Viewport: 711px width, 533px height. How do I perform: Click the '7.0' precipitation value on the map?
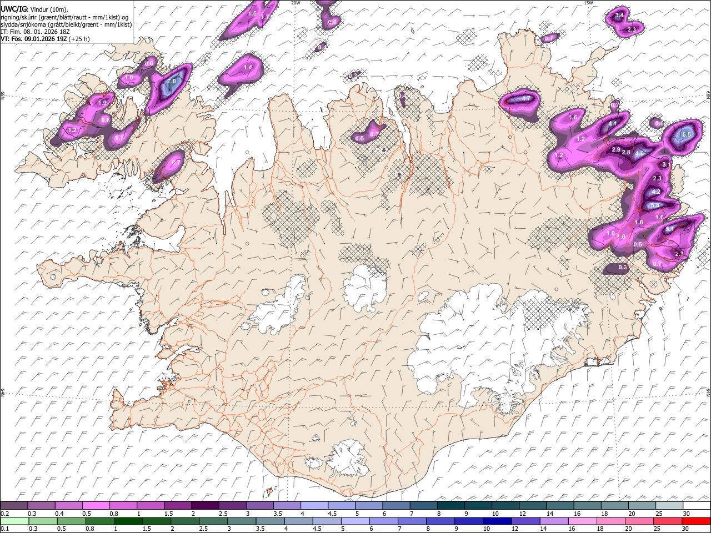point(172,81)
